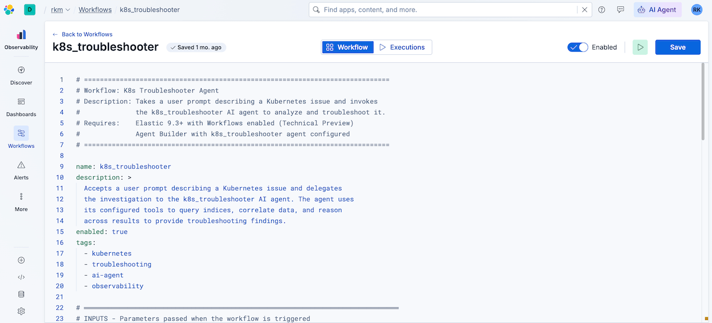
Task: Open the database data management icon
Action: click(x=21, y=294)
